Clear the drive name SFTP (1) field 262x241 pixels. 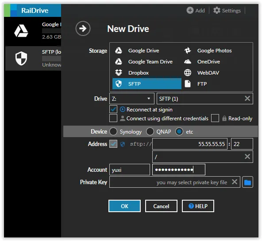(x=247, y=99)
